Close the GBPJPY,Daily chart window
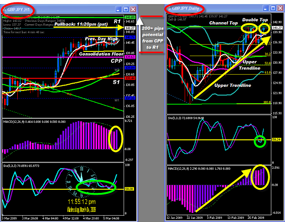 click(x=280, y=8)
